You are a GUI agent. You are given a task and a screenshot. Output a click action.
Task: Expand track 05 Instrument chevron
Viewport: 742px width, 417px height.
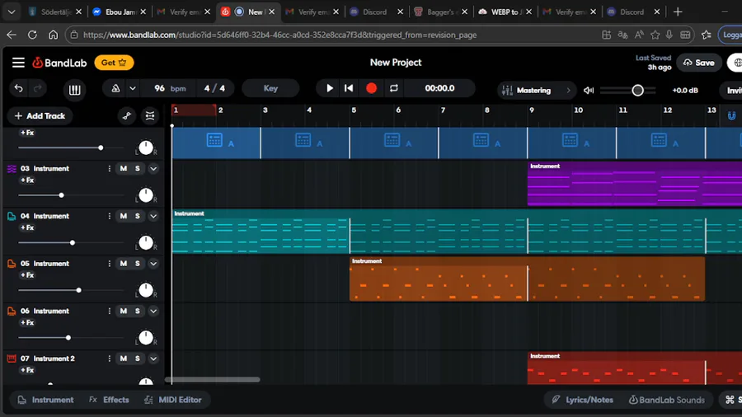[x=153, y=264]
